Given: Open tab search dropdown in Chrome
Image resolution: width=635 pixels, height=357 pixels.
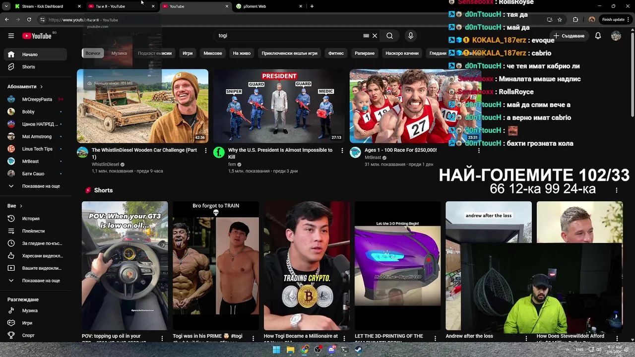Looking at the screenshot, I should [6, 6].
